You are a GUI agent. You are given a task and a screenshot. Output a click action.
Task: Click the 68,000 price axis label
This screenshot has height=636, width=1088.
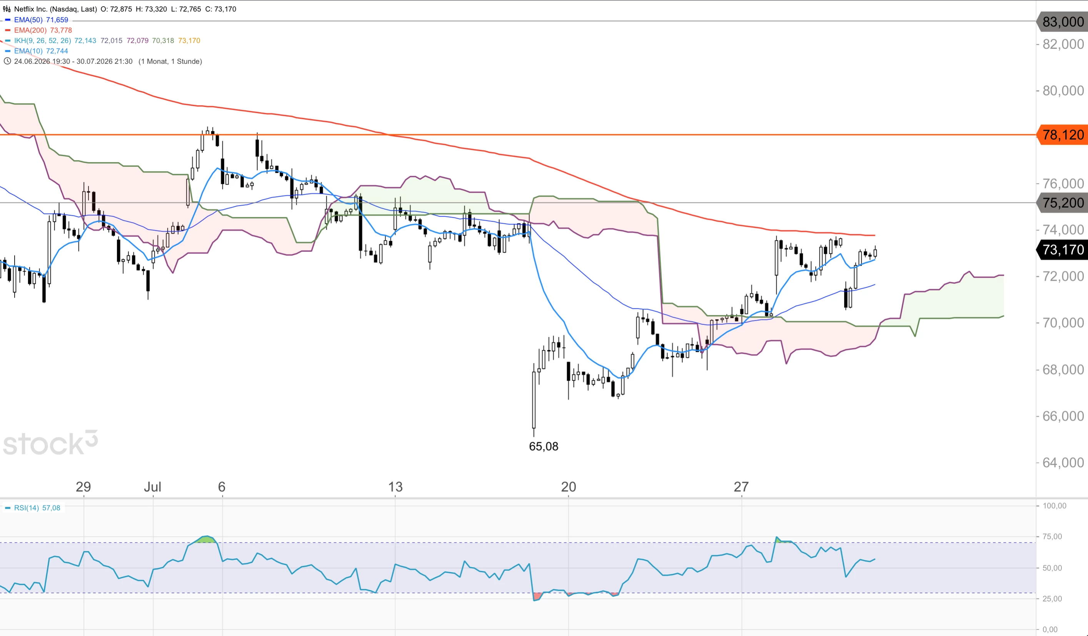[1063, 370]
